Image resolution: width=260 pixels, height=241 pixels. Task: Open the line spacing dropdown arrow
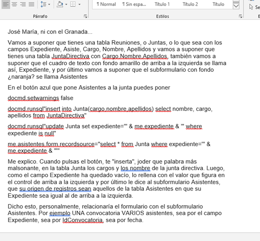pyautogui.click(x=49, y=4)
